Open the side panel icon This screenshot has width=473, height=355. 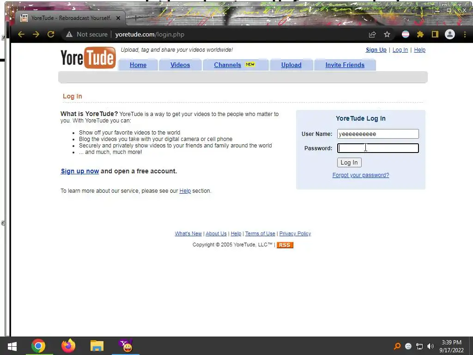coord(435,34)
